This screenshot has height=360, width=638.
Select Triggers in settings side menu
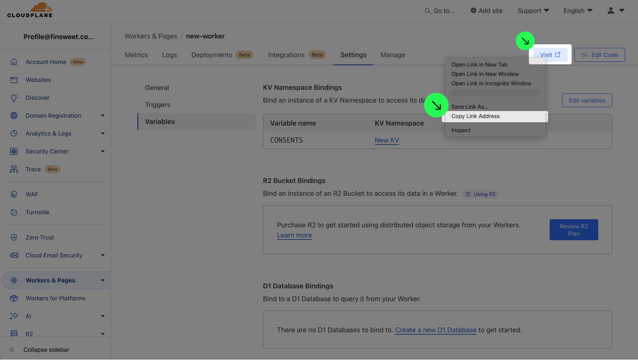[x=158, y=105]
